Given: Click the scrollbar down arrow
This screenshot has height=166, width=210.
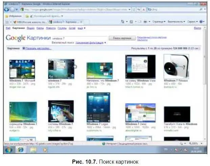Looking at the screenshot, I should pos(205,139).
